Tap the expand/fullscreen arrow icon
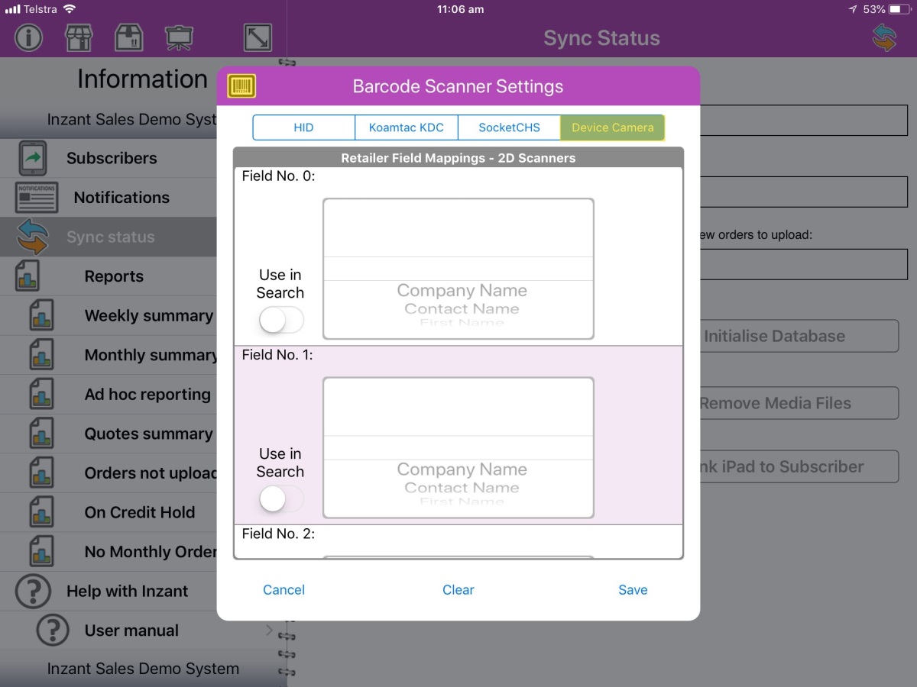Screen dimensions: 917x687 258,37
